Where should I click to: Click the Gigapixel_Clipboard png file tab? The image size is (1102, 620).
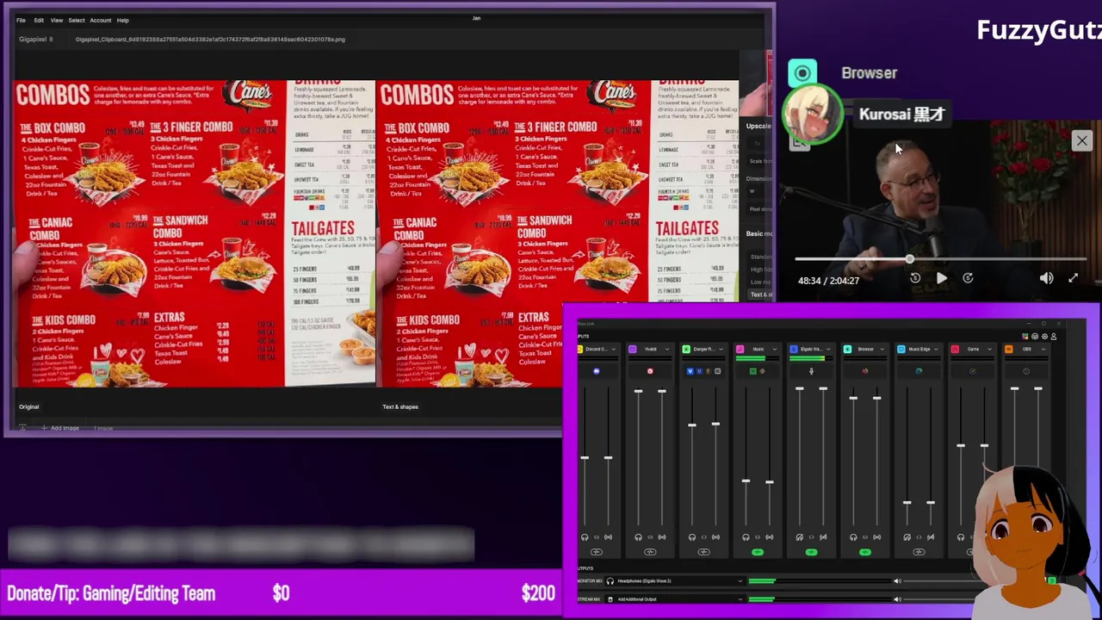[x=210, y=39]
